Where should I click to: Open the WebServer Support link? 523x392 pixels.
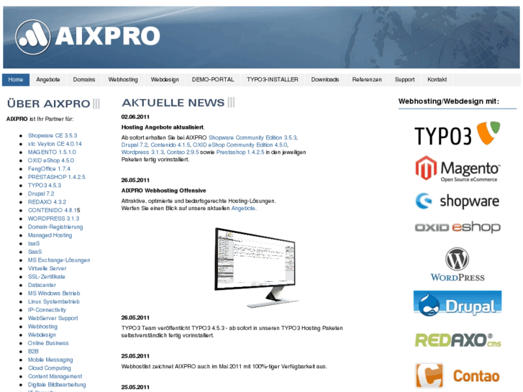click(x=53, y=318)
